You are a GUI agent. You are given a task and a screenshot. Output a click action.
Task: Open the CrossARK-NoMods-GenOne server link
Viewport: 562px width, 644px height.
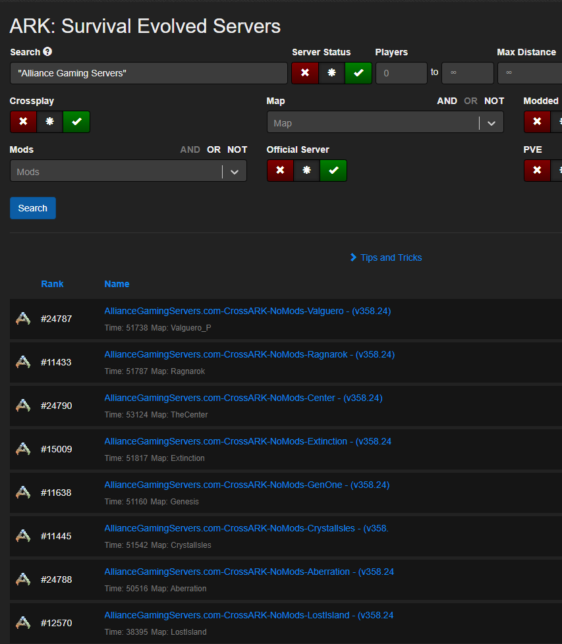[247, 485]
